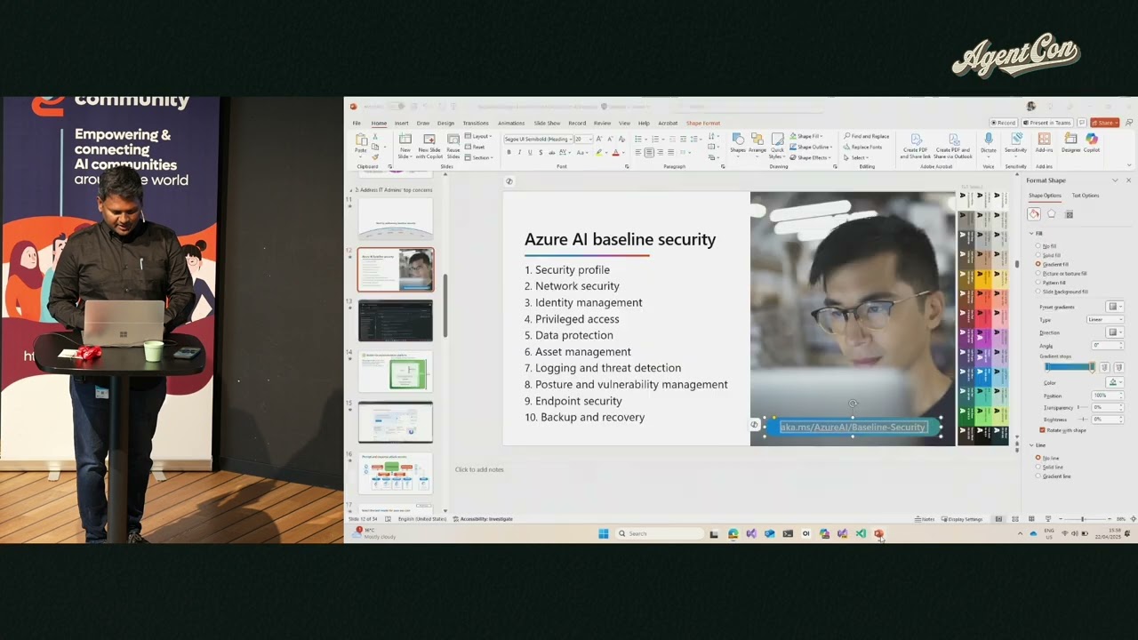This screenshot has height=640, width=1138.
Task: Toggle Underline formatting
Action: 530,153
